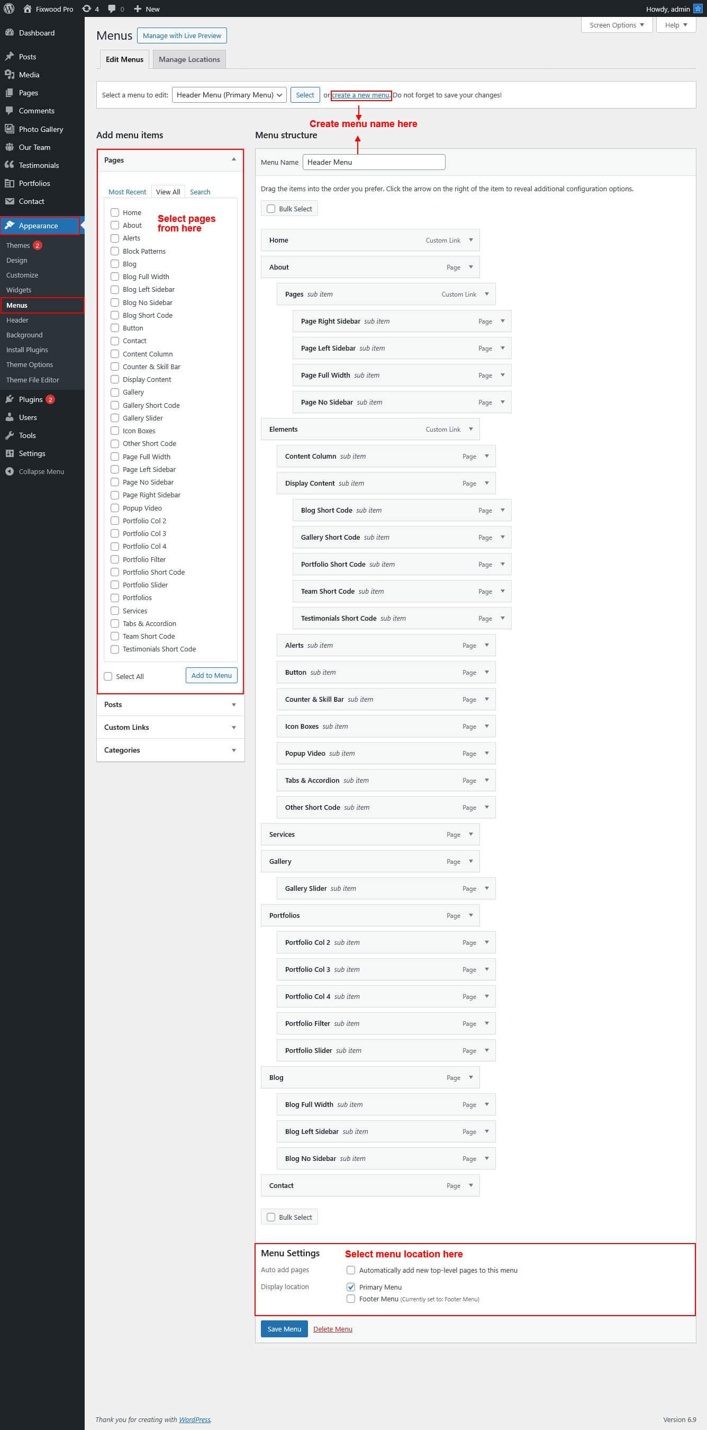
Task: Open the Search tab in Pages panel
Action: (x=200, y=192)
